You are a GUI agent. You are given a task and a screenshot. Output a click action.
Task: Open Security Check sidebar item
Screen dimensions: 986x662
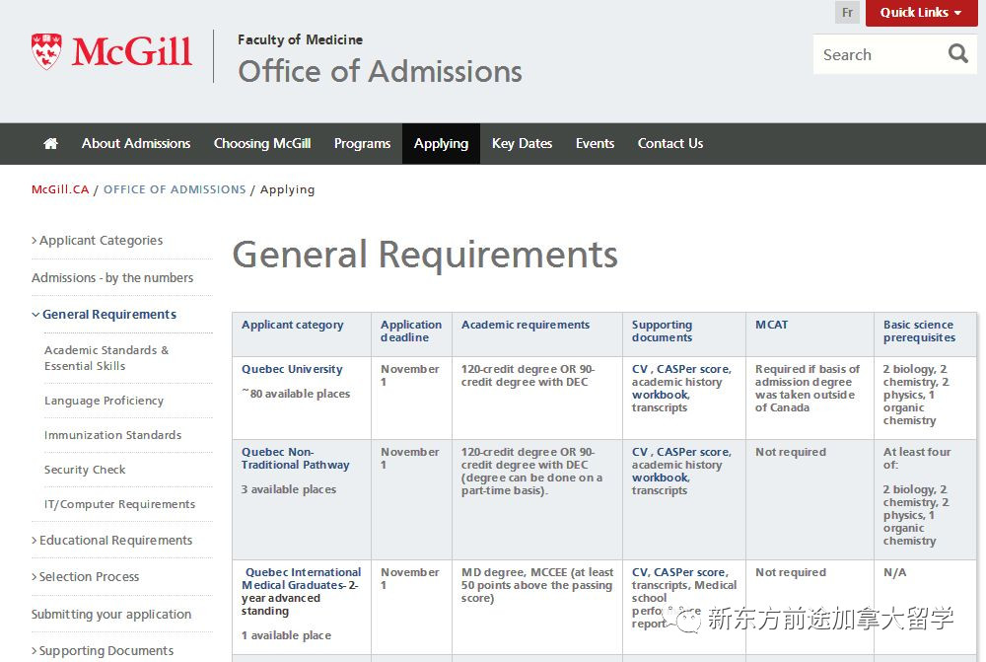pyautogui.click(x=85, y=470)
